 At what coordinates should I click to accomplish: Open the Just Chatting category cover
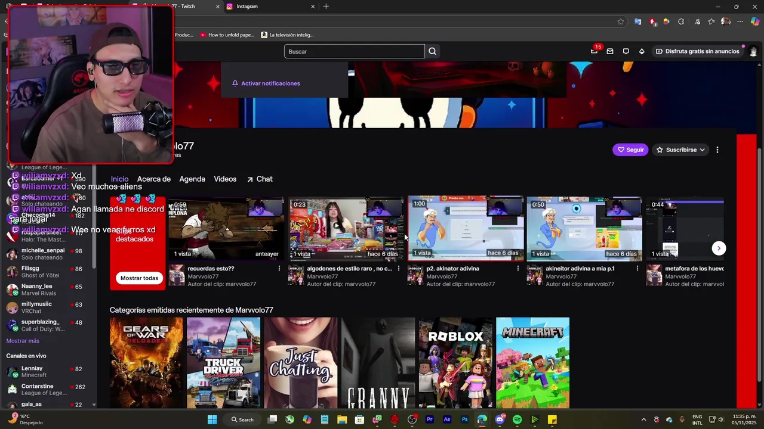(301, 363)
